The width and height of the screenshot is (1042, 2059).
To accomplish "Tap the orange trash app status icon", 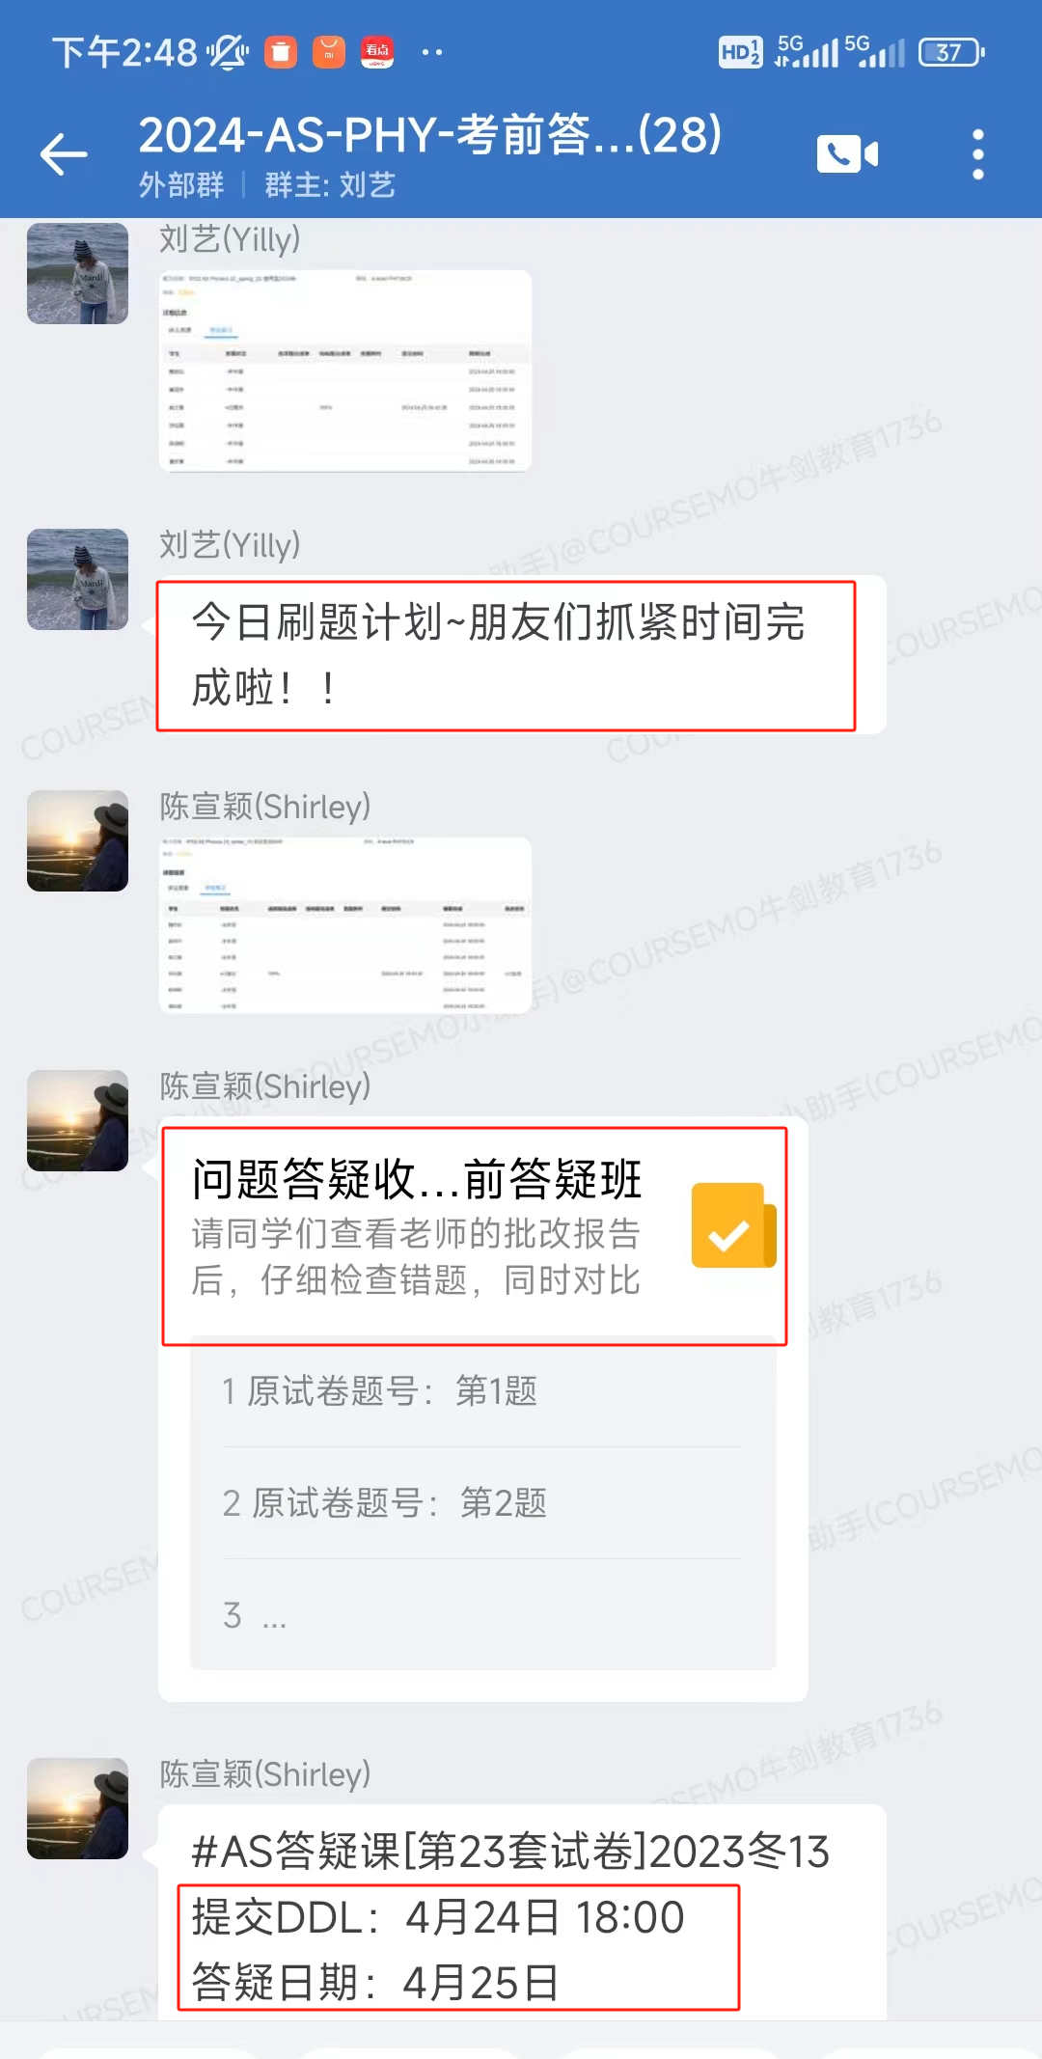I will pyautogui.click(x=281, y=52).
